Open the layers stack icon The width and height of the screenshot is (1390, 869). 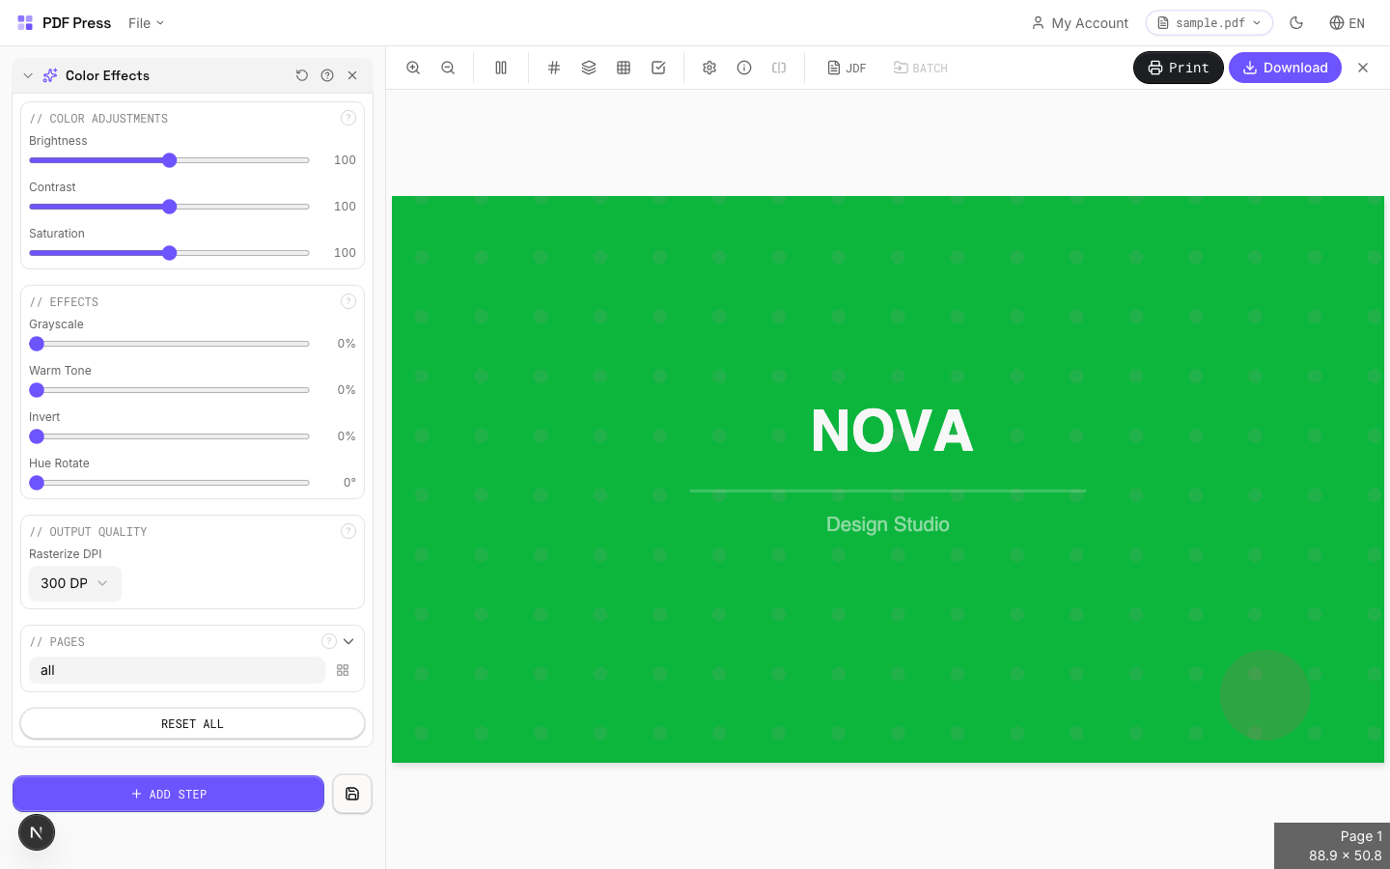point(589,68)
